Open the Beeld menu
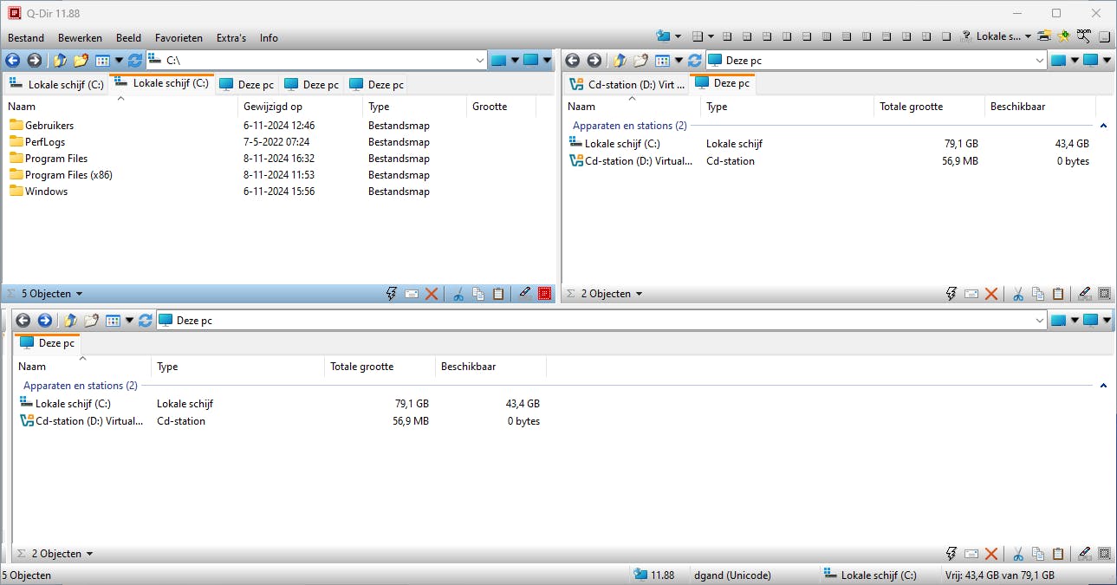This screenshot has width=1117, height=585. (128, 37)
